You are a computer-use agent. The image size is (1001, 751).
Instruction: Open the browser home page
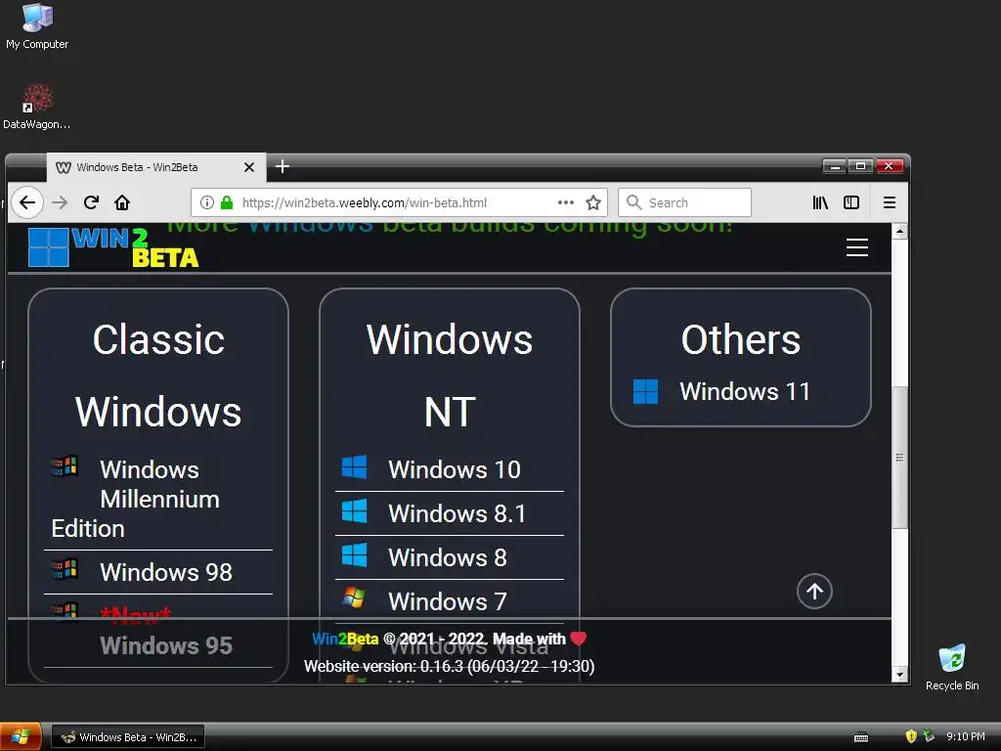pos(122,202)
